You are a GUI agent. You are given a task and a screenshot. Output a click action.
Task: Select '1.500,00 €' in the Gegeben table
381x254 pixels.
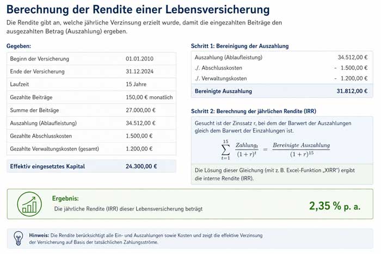pyautogui.click(x=139, y=136)
